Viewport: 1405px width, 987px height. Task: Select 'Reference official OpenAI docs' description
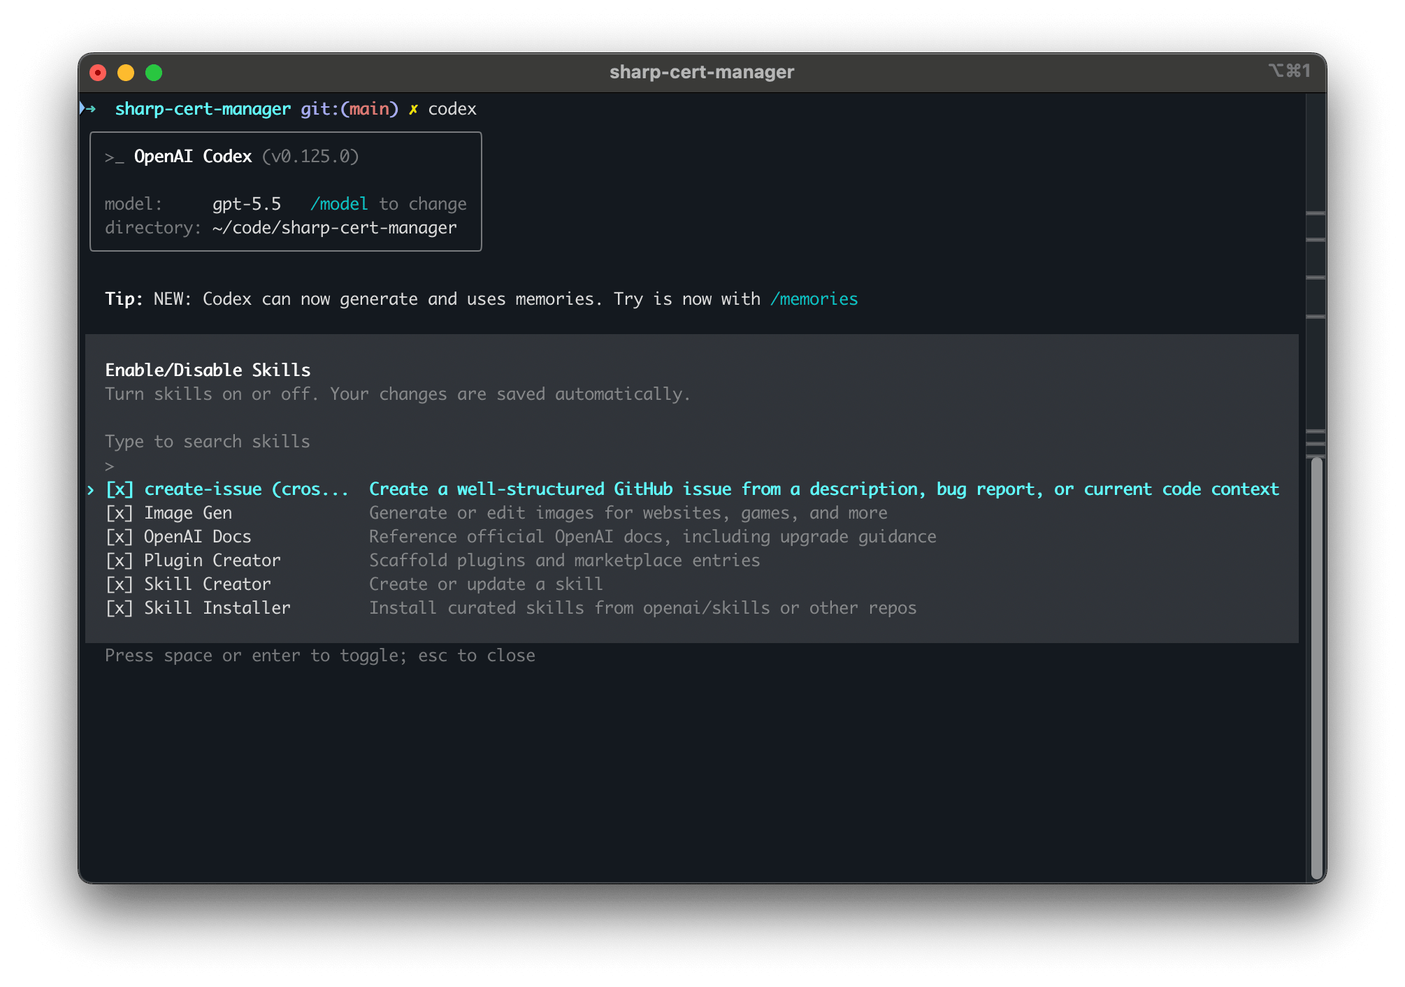[x=653, y=537]
